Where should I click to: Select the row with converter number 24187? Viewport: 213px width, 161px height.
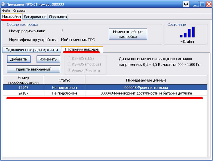point(105,93)
